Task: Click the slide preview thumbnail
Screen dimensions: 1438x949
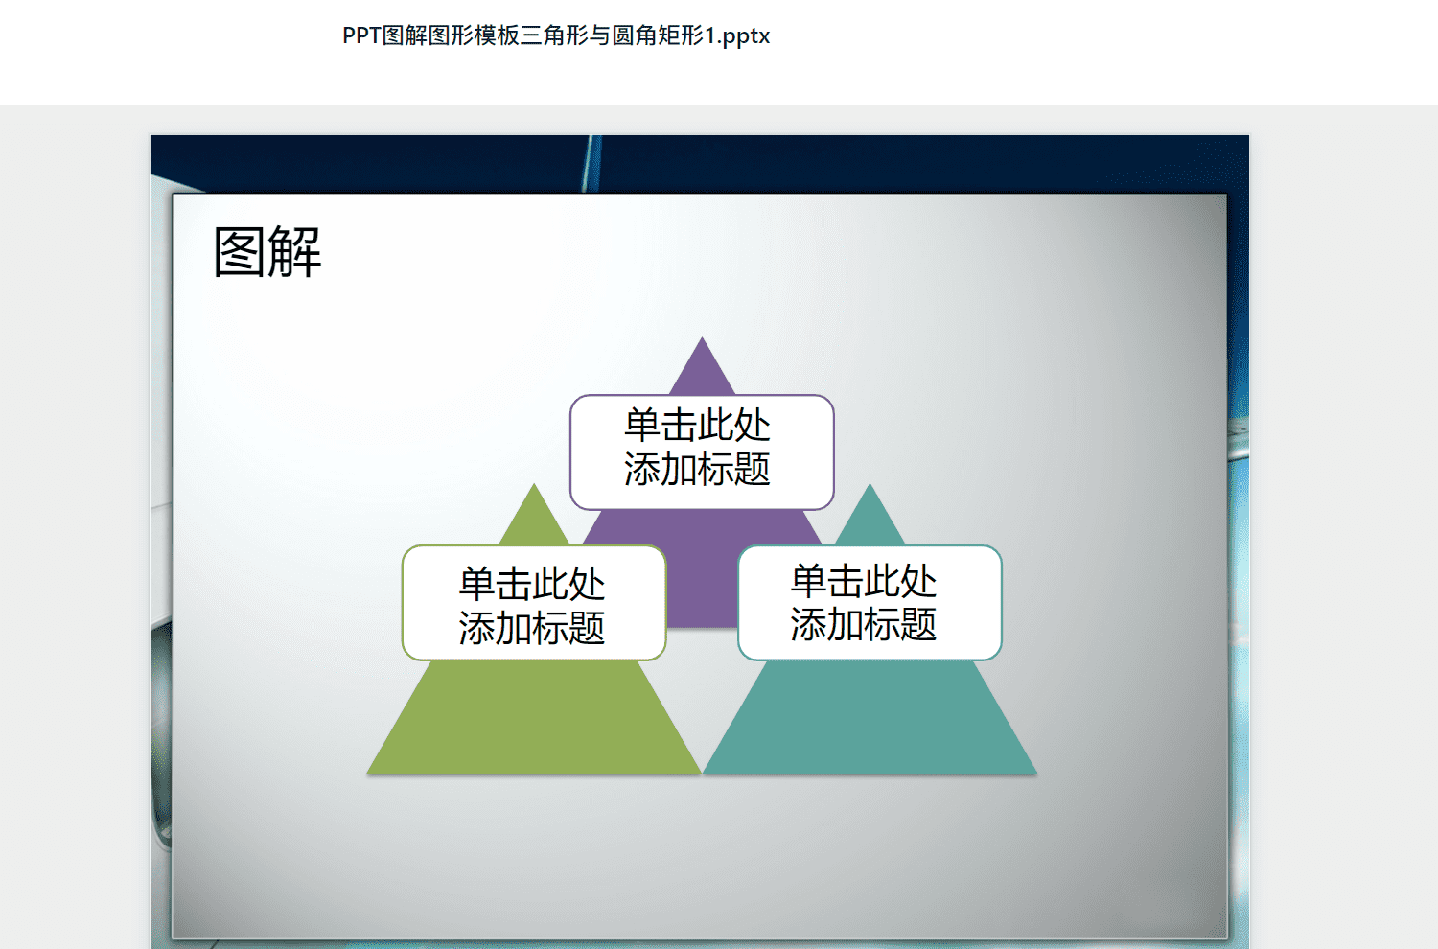Action: [x=700, y=542]
